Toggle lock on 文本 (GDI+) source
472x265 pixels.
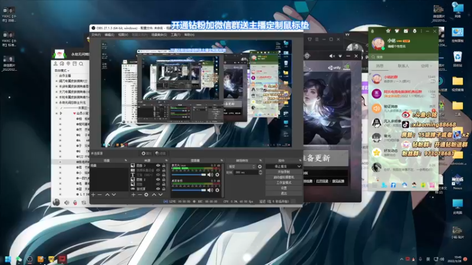(164, 175)
